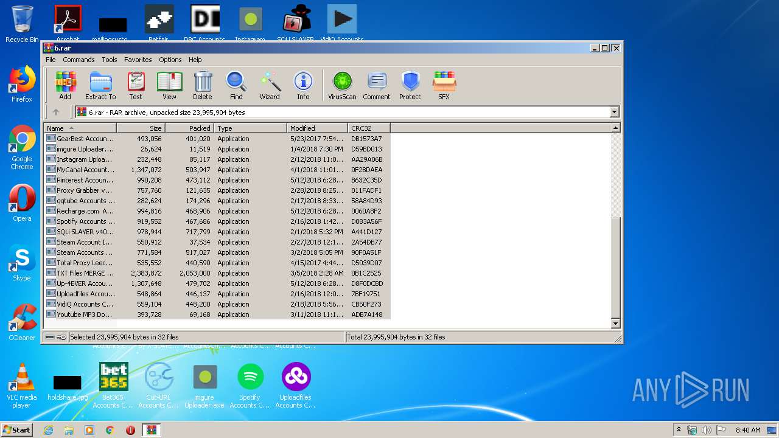Image resolution: width=779 pixels, height=438 pixels.
Task: Click the Spotify Accounts desktop icon
Action: (x=250, y=386)
